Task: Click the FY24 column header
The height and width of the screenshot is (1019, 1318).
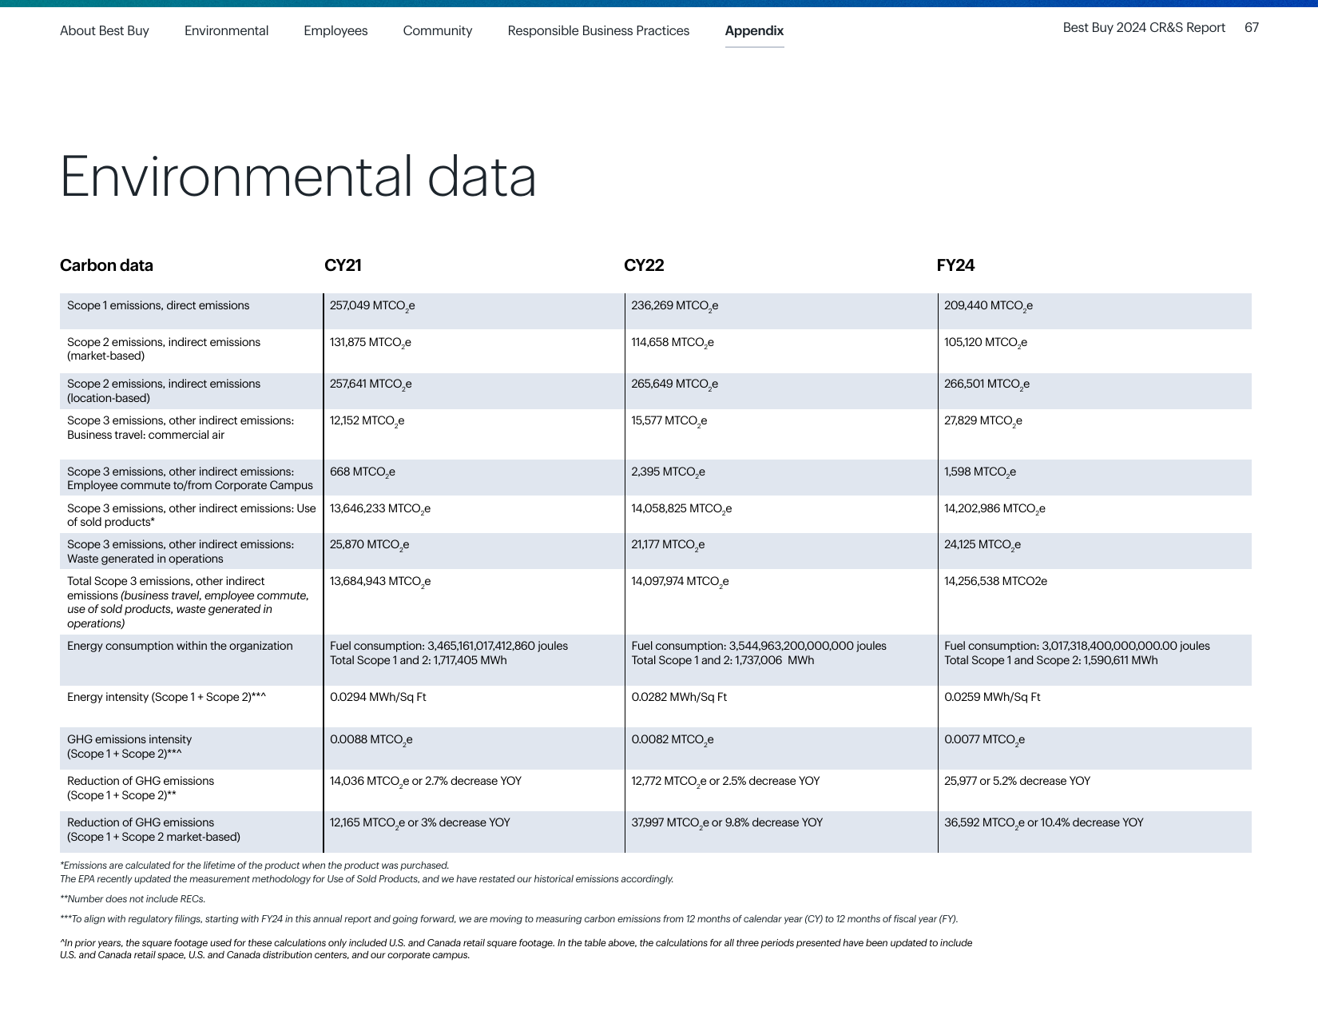Action: coord(955,265)
